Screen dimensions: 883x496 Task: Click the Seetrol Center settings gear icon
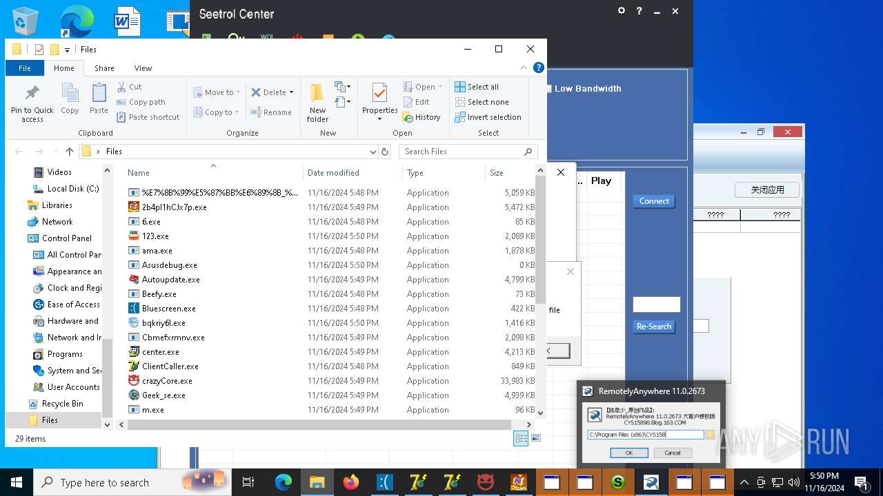[622, 11]
